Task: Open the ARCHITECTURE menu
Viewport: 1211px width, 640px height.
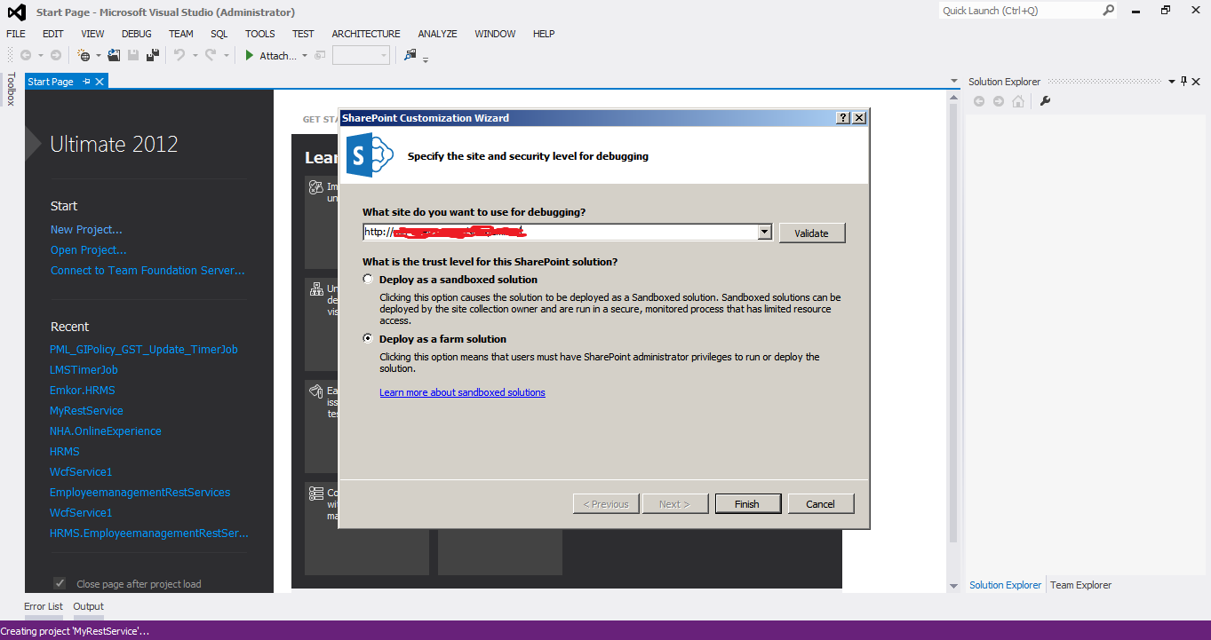Action: 365,34
